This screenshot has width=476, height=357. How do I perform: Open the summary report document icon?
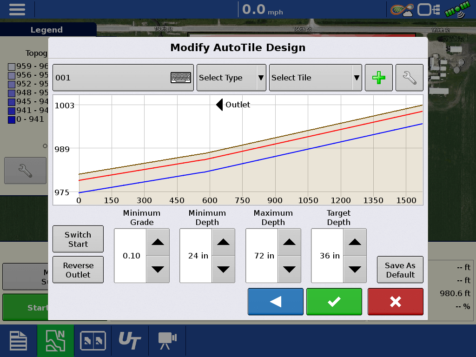pos(18,340)
